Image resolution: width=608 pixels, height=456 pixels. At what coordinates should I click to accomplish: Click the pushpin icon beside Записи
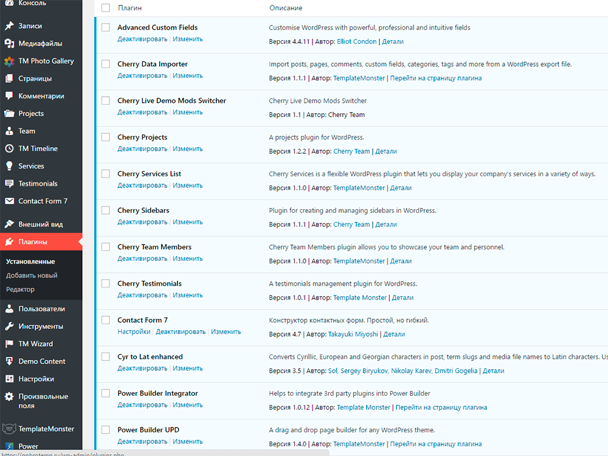click(x=9, y=26)
